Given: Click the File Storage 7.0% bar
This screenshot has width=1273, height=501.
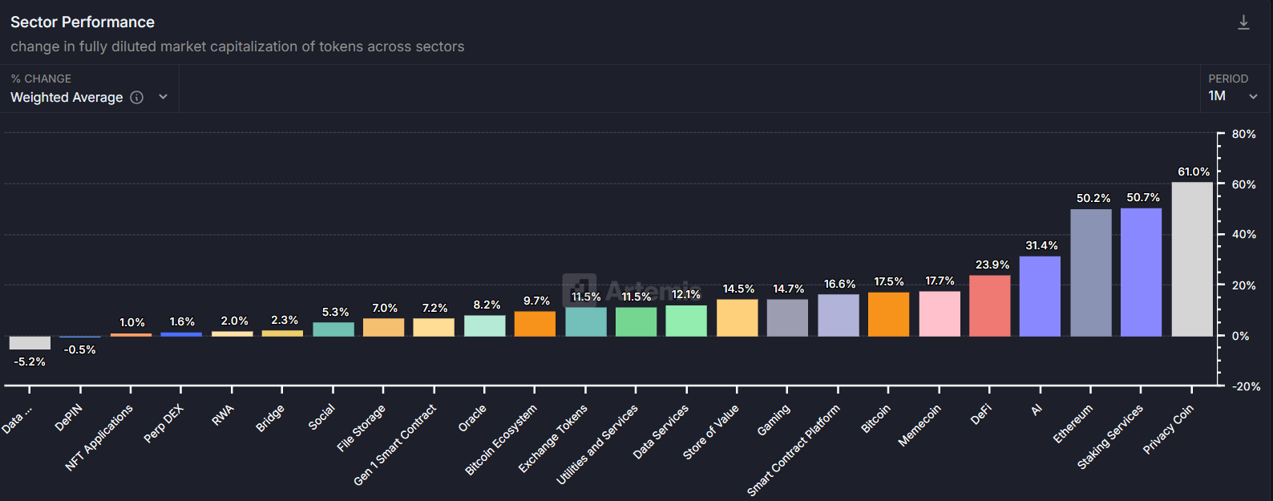Looking at the screenshot, I should [x=383, y=327].
